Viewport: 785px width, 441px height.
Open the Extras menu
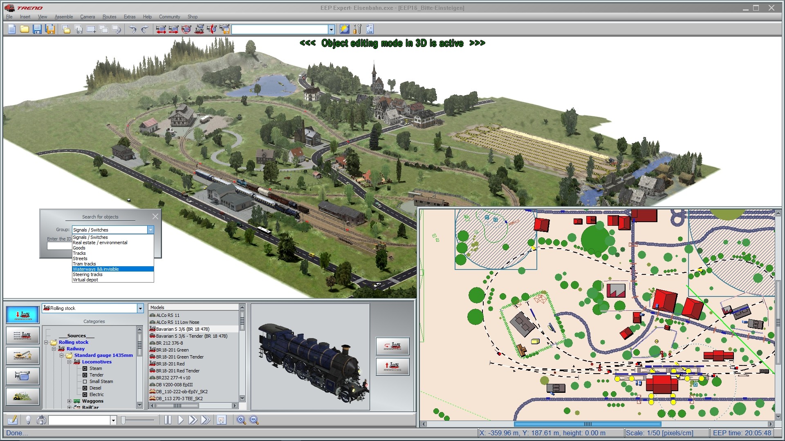pos(130,17)
